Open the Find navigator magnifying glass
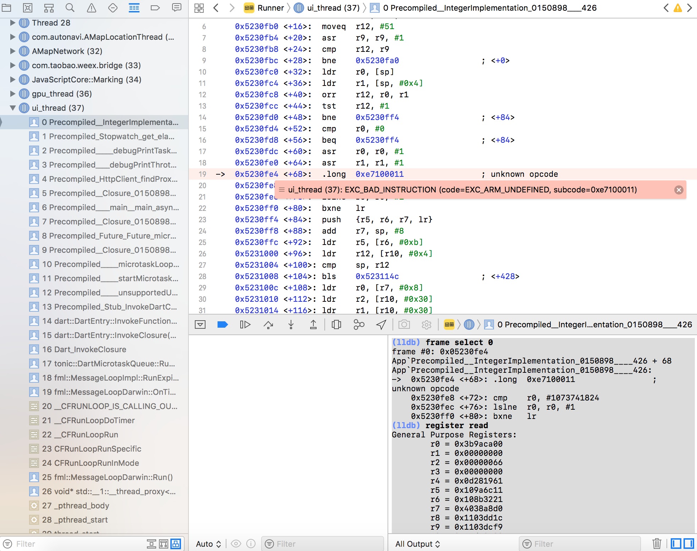 point(70,7)
